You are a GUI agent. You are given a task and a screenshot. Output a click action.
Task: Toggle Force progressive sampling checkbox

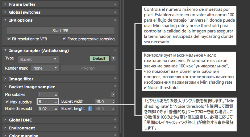64,39
